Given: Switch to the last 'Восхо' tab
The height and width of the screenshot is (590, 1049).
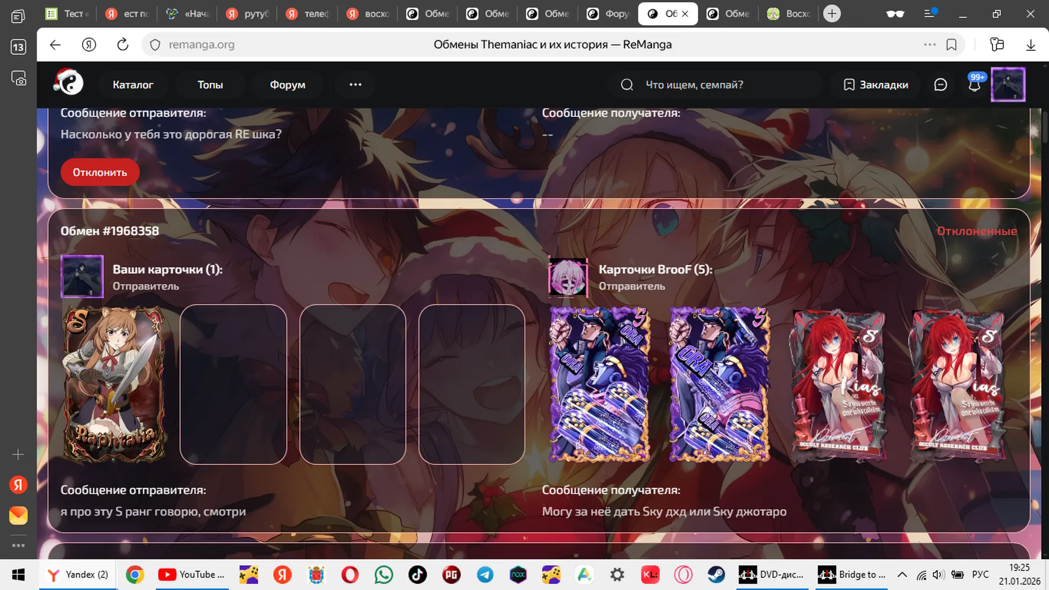Looking at the screenshot, I should click(789, 14).
